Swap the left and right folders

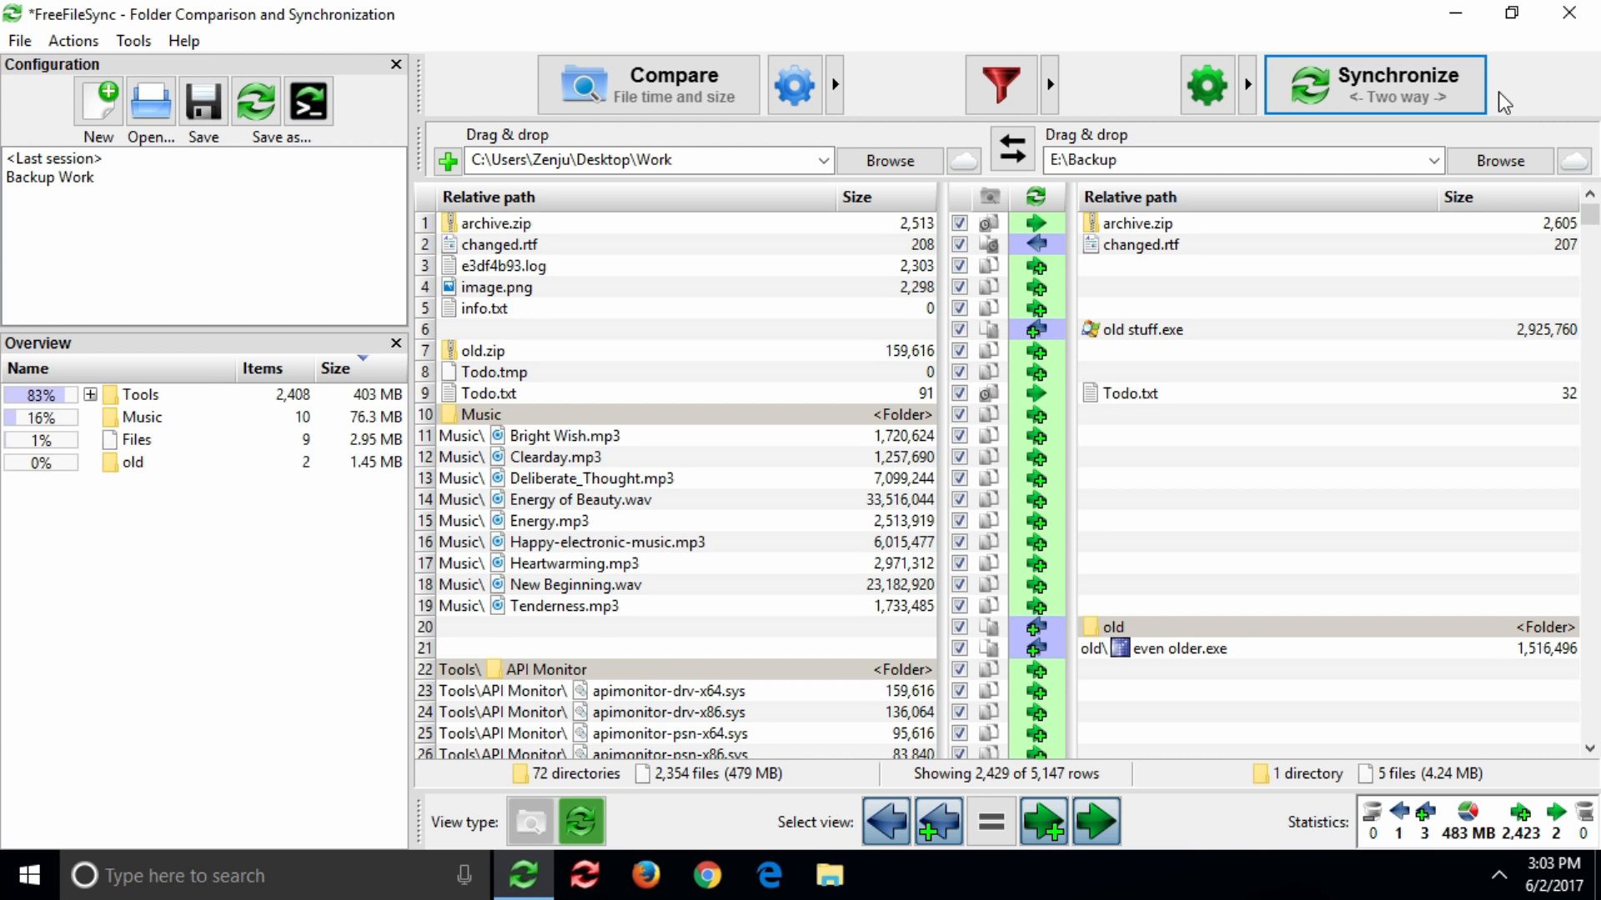pos(1012,148)
